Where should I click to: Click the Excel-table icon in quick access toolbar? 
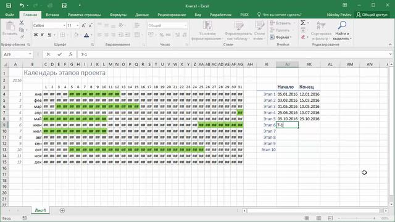64,6
